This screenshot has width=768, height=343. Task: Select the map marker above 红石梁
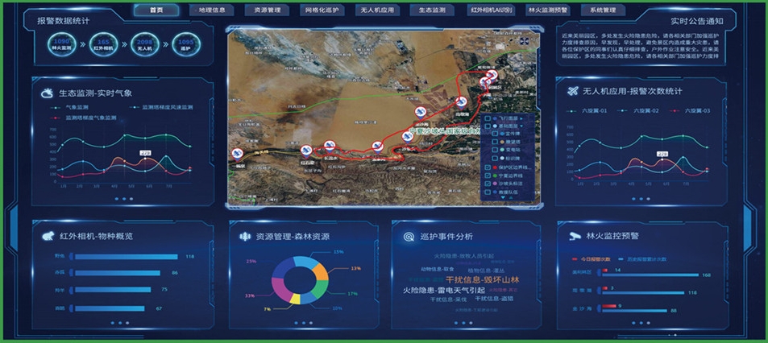click(306, 151)
